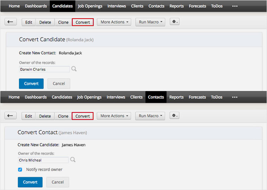The width and height of the screenshot is (267, 190).
Task: Open ToDos tab in top navigation bar
Action: pos(217,6)
